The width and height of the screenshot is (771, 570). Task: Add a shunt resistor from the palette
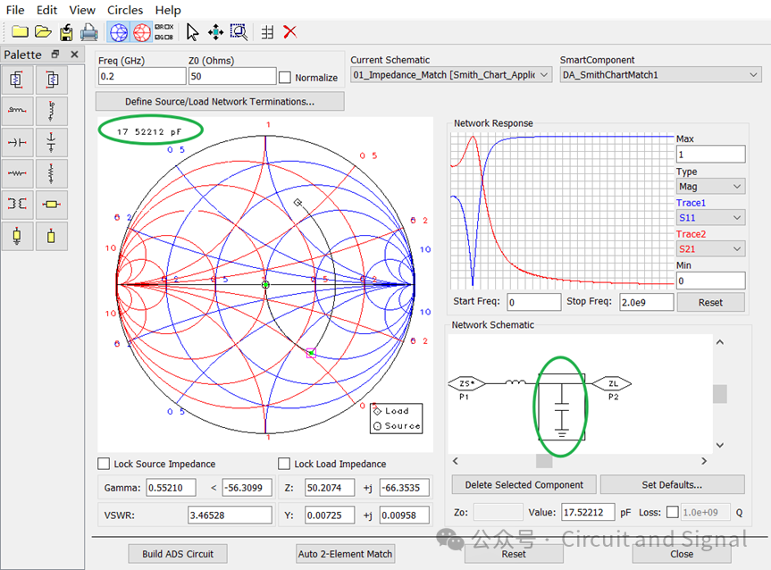click(51, 173)
